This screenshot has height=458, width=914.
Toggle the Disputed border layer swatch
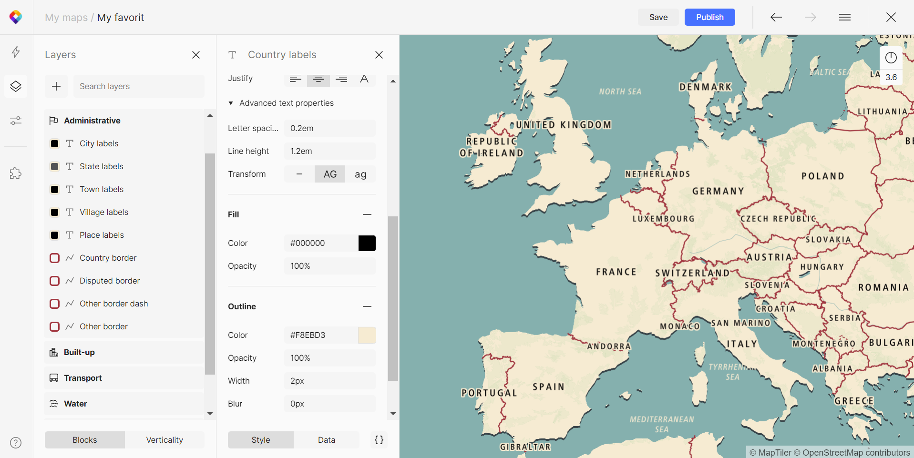tap(55, 281)
